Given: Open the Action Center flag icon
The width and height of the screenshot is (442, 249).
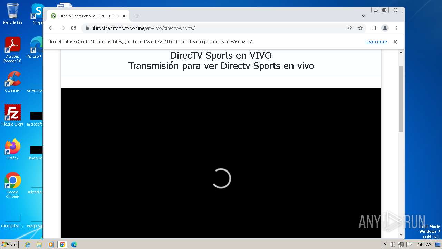Looking at the screenshot, I should coord(409,245).
